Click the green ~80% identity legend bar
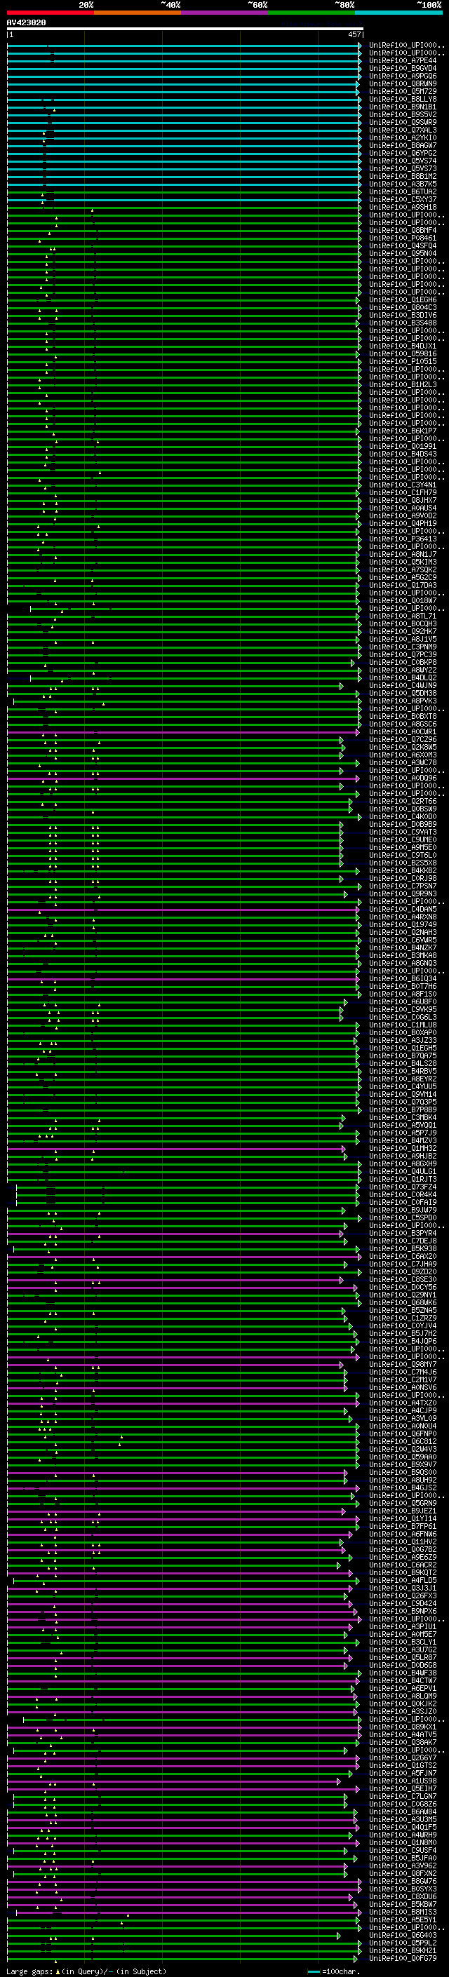 tap(311, 13)
